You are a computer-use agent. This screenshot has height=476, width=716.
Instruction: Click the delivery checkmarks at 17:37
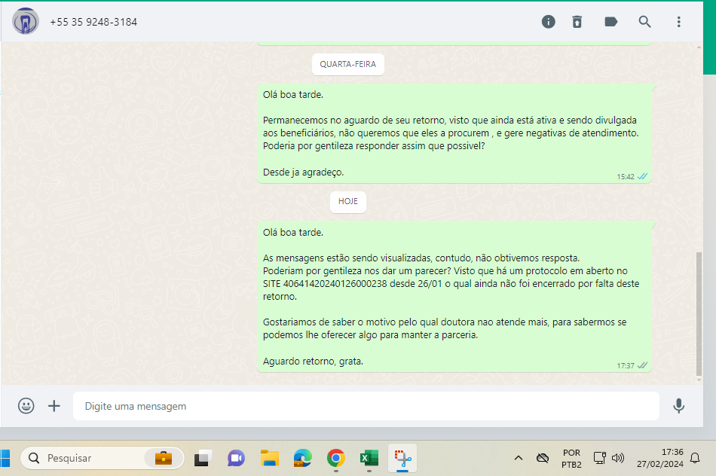click(x=642, y=365)
